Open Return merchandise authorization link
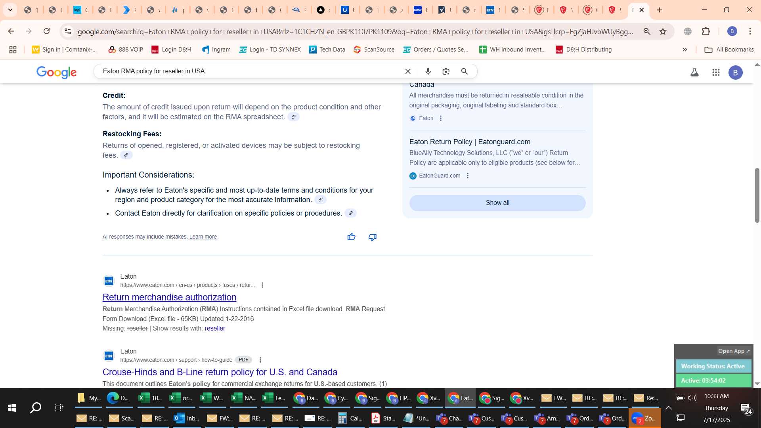Viewport: 761px width, 428px height. [x=169, y=297]
